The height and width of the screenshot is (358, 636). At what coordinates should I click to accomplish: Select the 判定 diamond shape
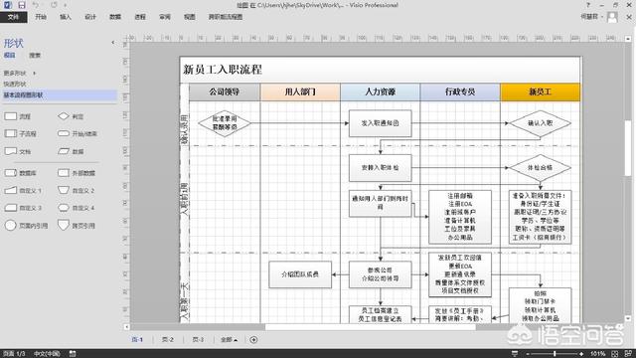(x=71, y=116)
